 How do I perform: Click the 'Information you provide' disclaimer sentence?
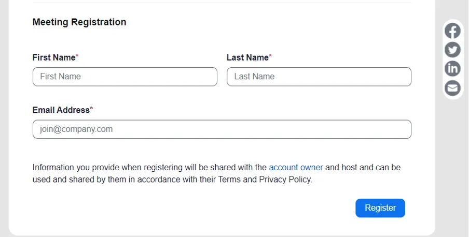[x=150, y=168]
